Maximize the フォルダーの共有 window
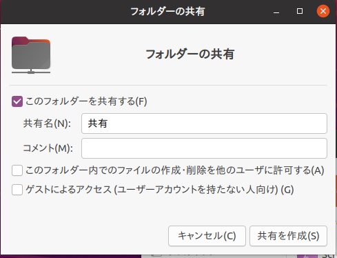 tap(300, 11)
